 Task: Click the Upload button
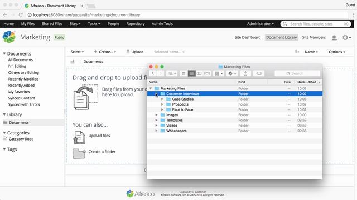point(135,52)
